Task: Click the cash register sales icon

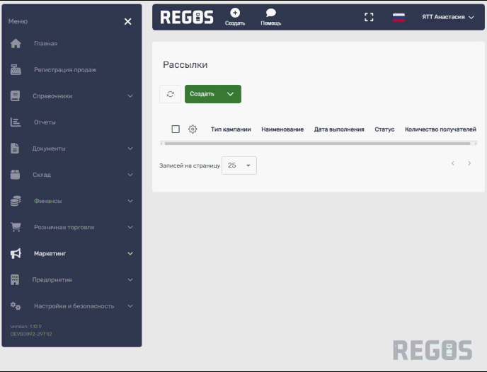Action: pos(16,70)
